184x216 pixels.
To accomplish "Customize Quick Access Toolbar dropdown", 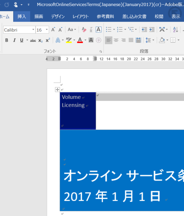I will tap(29, 5).
